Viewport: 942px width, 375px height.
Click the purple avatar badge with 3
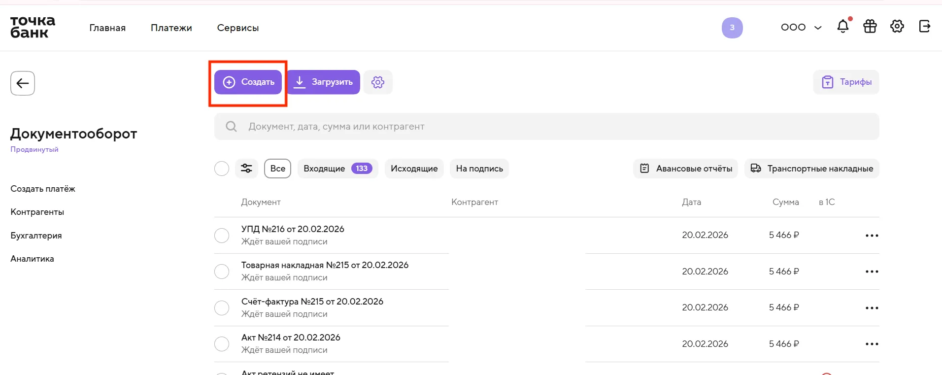(x=732, y=28)
